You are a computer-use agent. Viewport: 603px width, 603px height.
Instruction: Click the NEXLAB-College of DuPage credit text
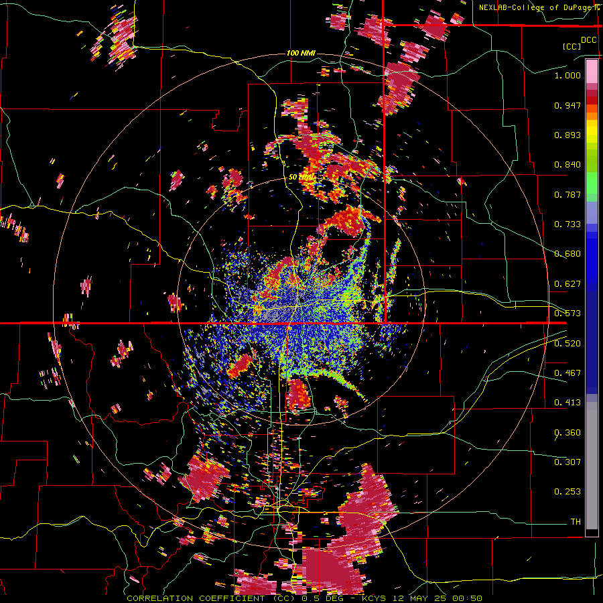[541, 7]
